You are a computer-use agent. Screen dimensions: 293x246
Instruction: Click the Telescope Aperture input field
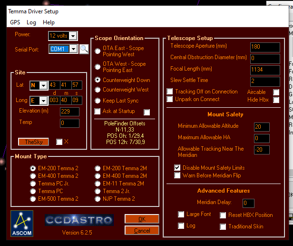click(265, 47)
